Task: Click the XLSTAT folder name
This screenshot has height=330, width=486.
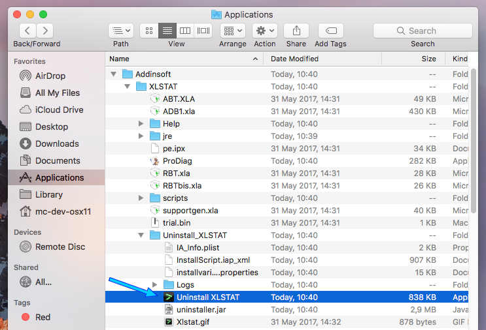Action: point(164,87)
